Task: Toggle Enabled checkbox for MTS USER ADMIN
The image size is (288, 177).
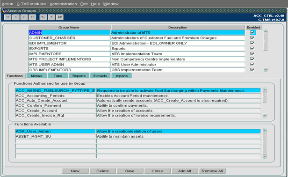Action: click(x=252, y=65)
